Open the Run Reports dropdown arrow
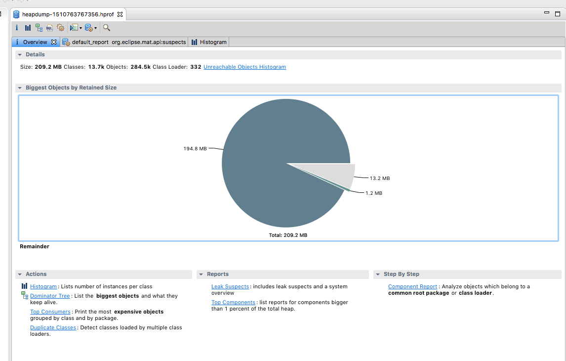Image resolution: width=566 pixels, height=361 pixels. coord(81,28)
